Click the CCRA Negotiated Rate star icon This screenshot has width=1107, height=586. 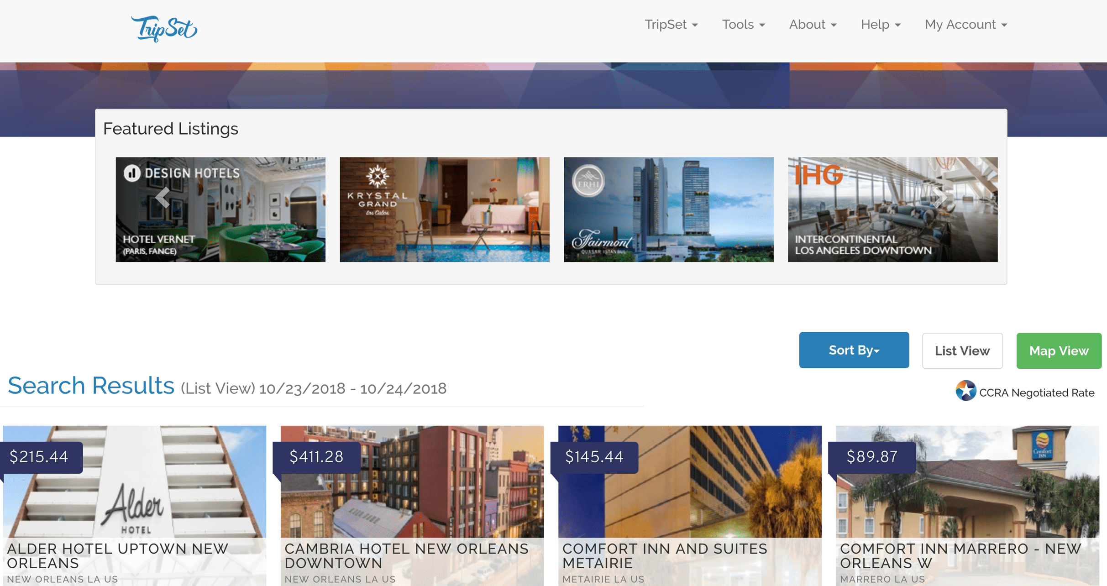965,391
